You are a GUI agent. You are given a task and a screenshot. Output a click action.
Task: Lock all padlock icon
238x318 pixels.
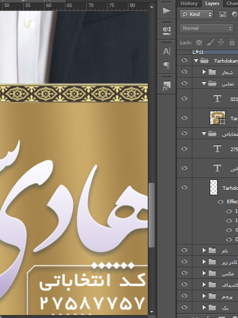232,42
